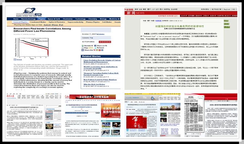
Task: Open the Biology tab
Action: 103,19
